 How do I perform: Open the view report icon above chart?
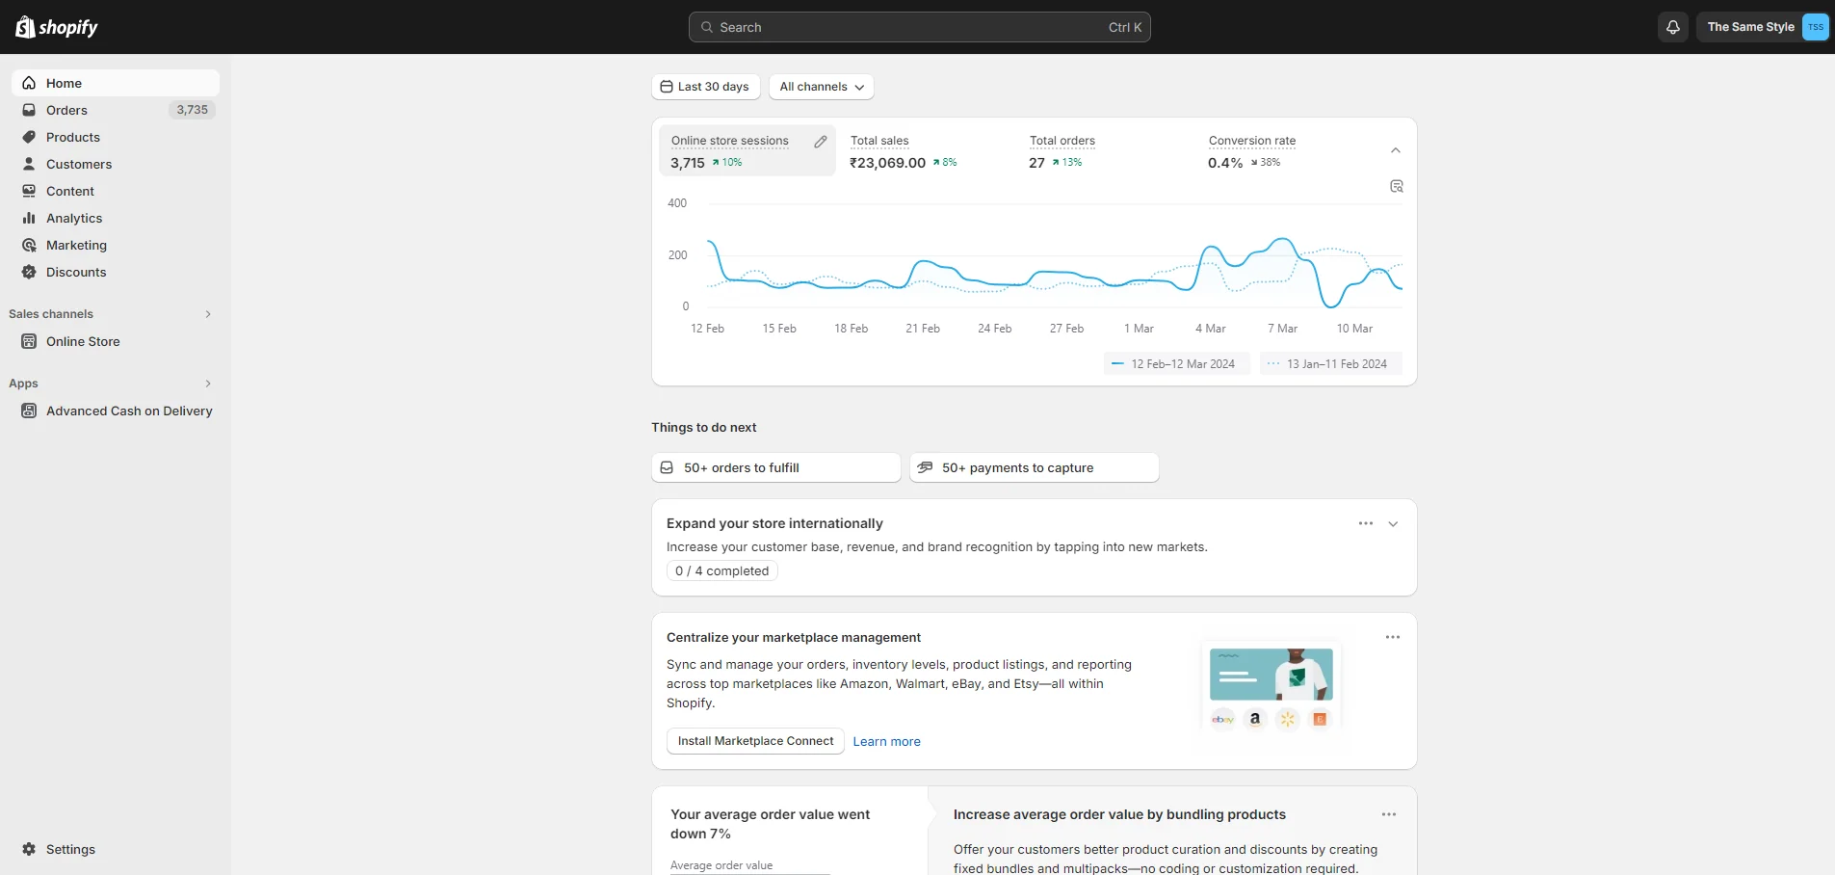pyautogui.click(x=1397, y=186)
